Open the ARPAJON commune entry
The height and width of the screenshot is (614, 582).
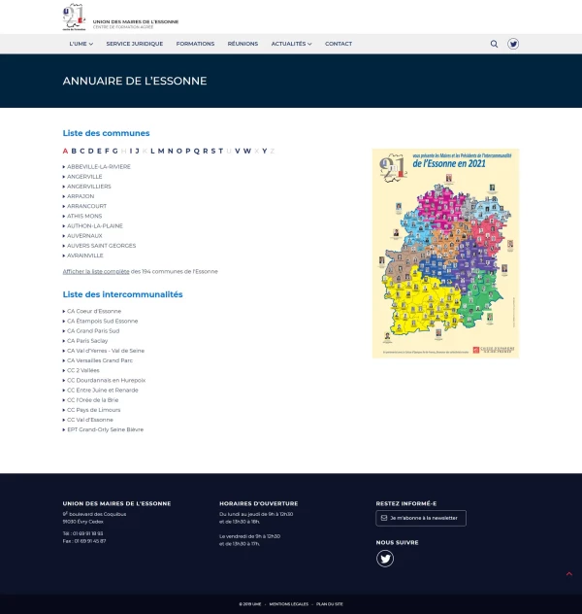81,196
